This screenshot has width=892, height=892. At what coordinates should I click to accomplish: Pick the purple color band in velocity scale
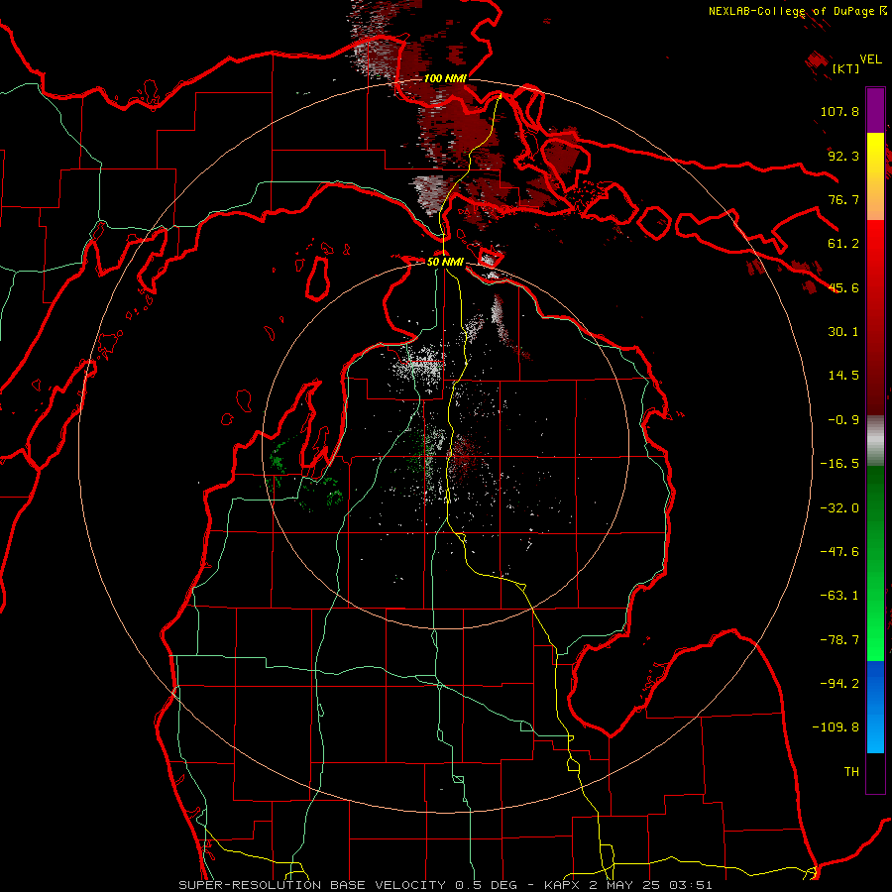[875, 110]
